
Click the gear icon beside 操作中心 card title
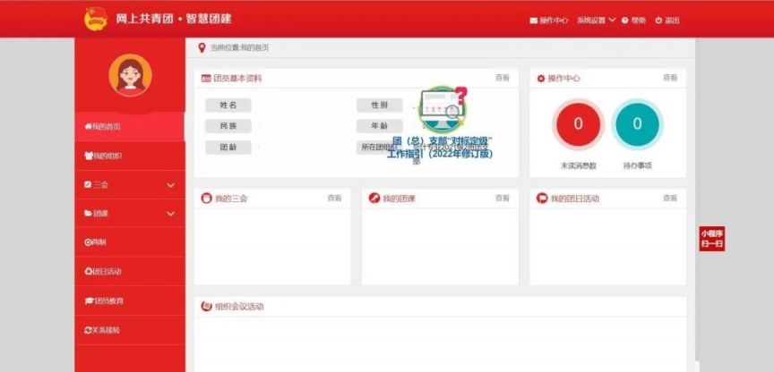pyautogui.click(x=541, y=79)
